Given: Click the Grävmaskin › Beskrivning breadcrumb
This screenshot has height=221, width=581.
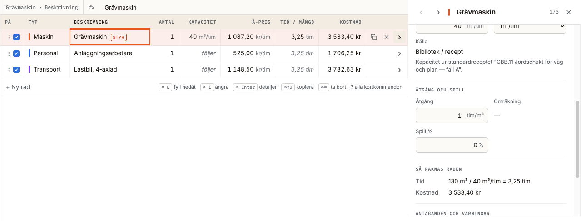Looking at the screenshot, I should 42,8.
